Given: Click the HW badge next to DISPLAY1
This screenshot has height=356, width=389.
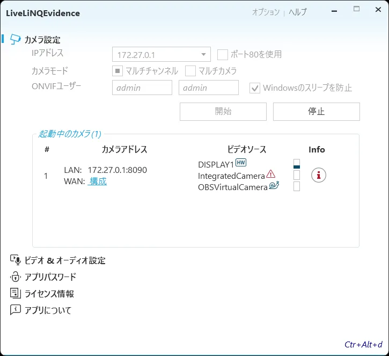Looking at the screenshot, I should tap(241, 163).
